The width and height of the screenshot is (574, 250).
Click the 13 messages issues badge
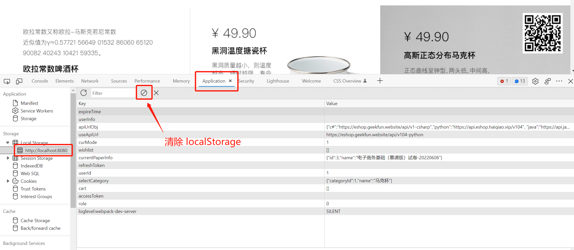pyautogui.click(x=520, y=81)
